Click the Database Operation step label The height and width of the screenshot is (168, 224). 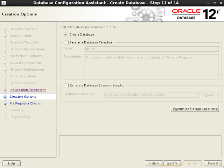[24, 29]
